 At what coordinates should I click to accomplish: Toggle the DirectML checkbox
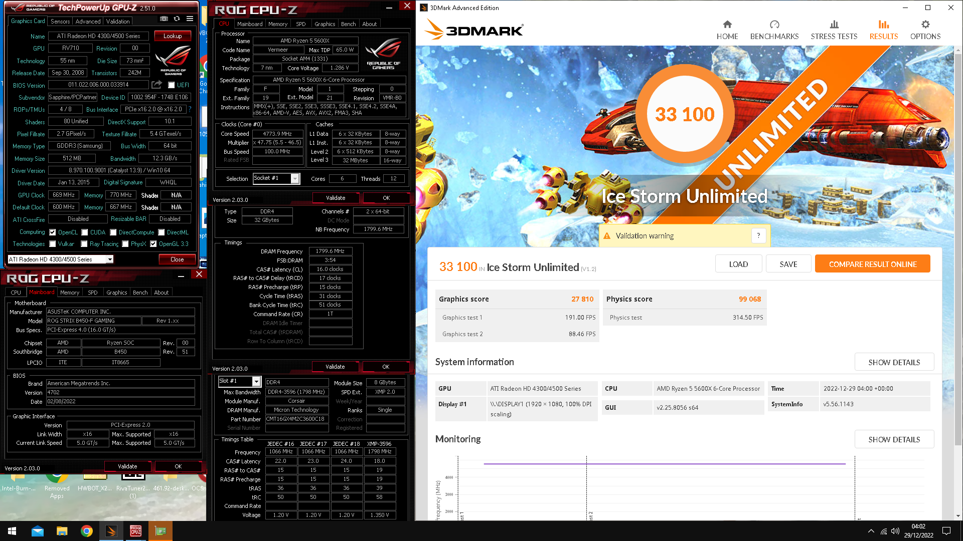click(x=162, y=232)
